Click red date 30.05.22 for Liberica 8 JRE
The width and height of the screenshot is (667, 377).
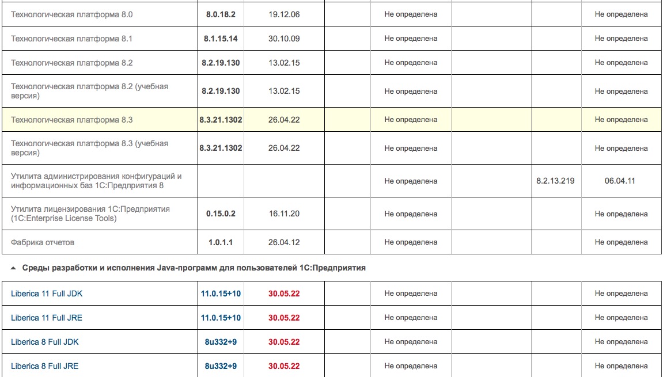[x=284, y=367]
